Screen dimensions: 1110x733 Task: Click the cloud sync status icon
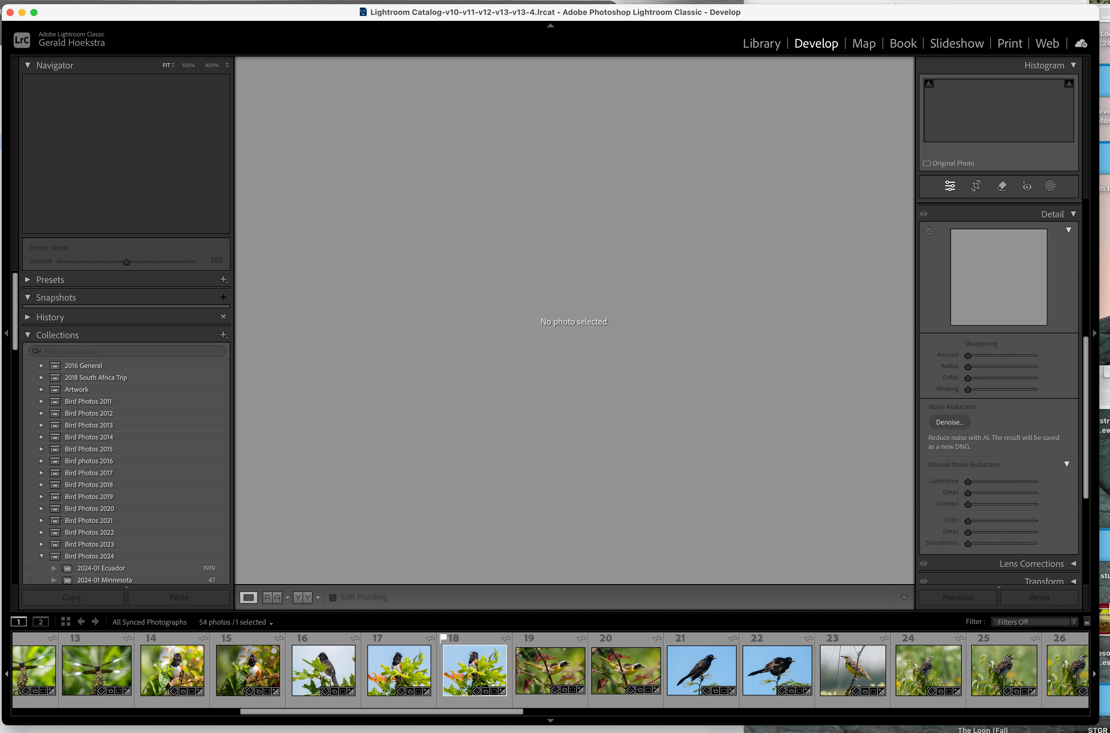1081,43
